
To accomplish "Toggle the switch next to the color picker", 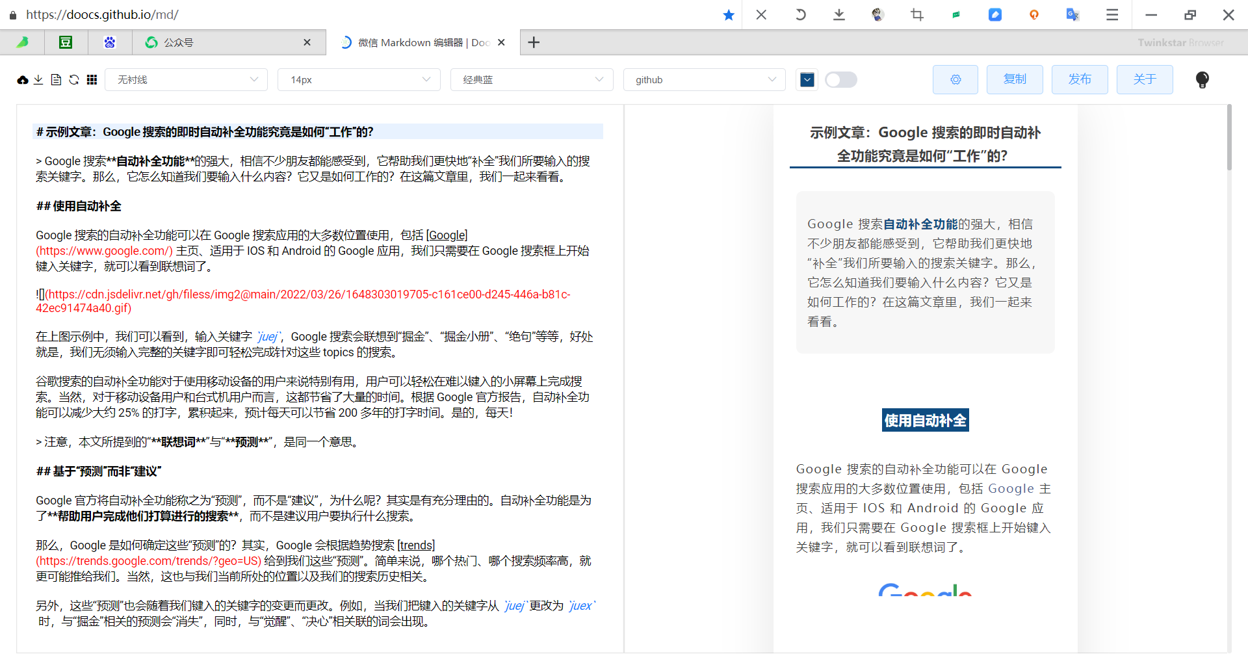I will click(840, 79).
